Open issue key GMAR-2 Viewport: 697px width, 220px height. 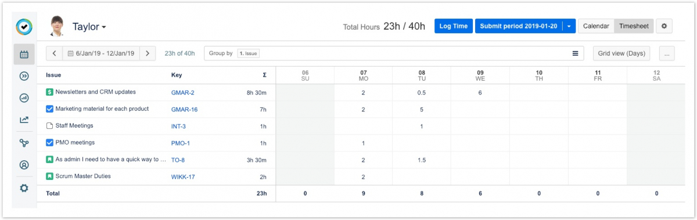tap(182, 92)
